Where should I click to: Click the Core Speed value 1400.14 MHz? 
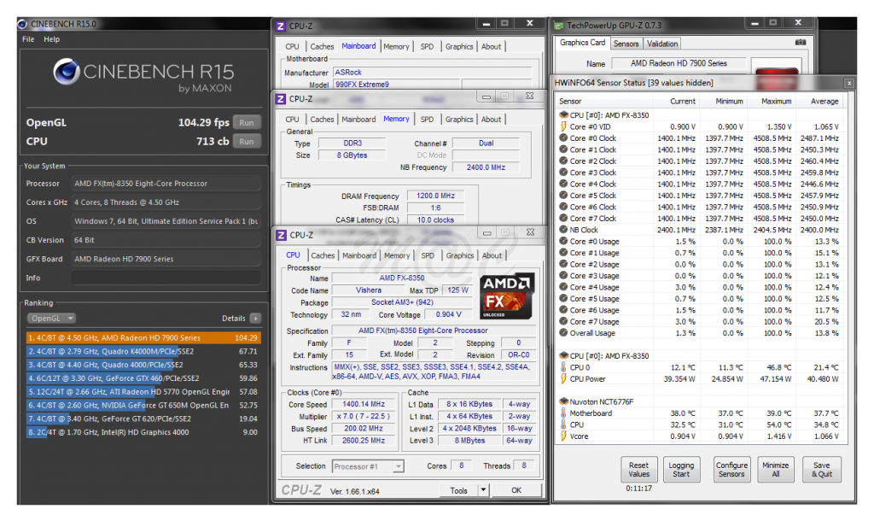click(x=364, y=405)
